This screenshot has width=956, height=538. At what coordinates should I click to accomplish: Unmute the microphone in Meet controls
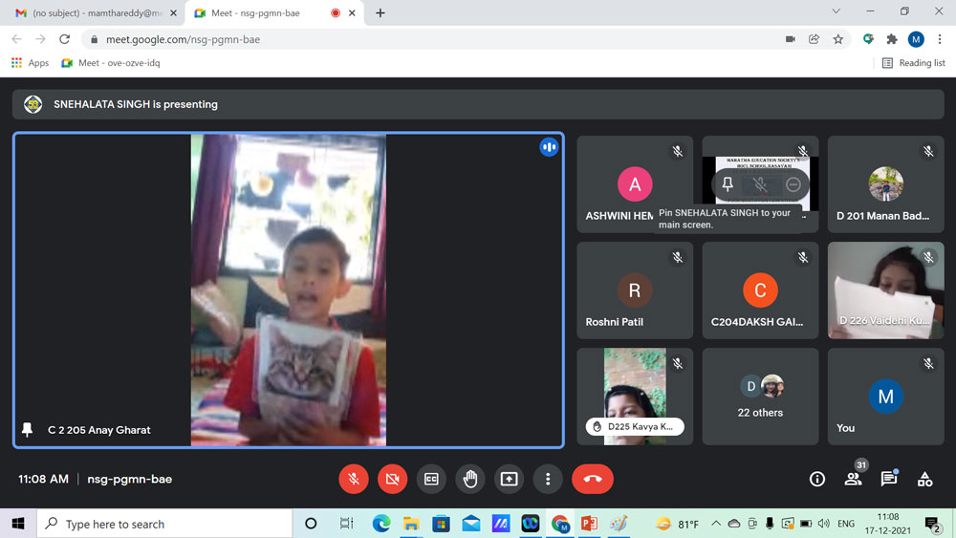[x=354, y=479]
